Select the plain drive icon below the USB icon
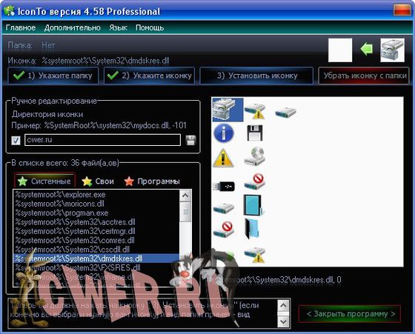The width and height of the screenshot is (415, 334). [224, 208]
